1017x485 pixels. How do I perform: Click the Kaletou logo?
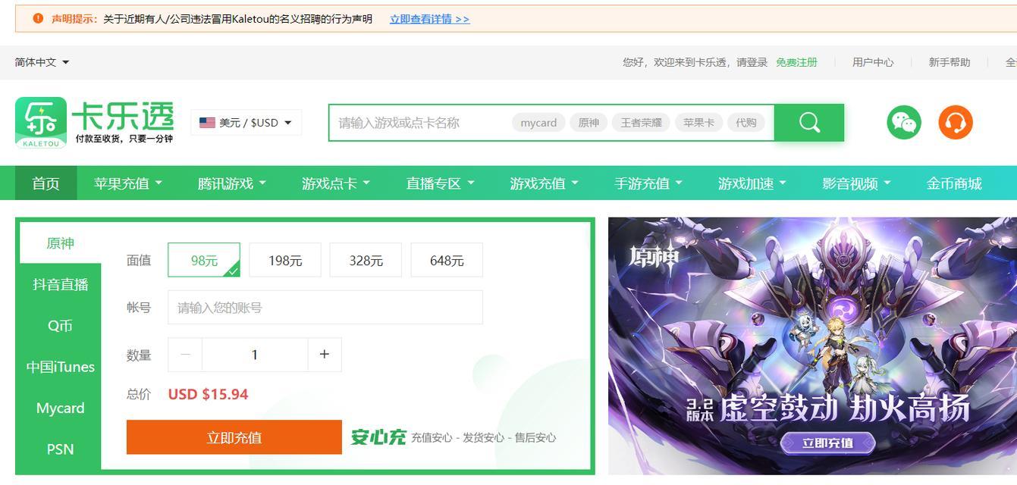coord(94,122)
